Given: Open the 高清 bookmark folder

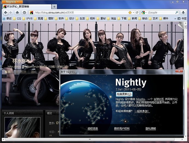Looking at the screenshot, I should click(39, 19).
